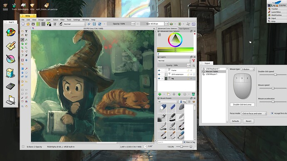Toggle visibility of 2015-extension layer

[159, 74]
